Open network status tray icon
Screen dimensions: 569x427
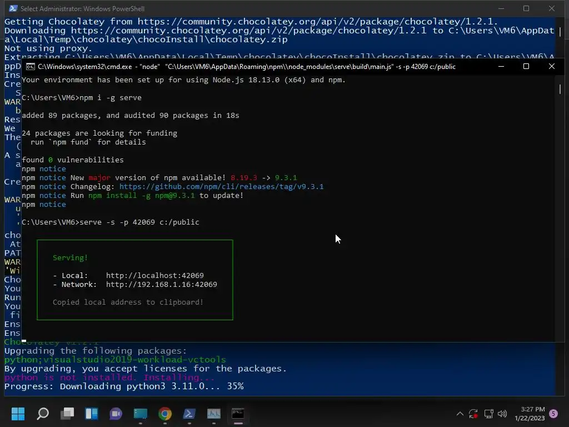tap(488, 414)
